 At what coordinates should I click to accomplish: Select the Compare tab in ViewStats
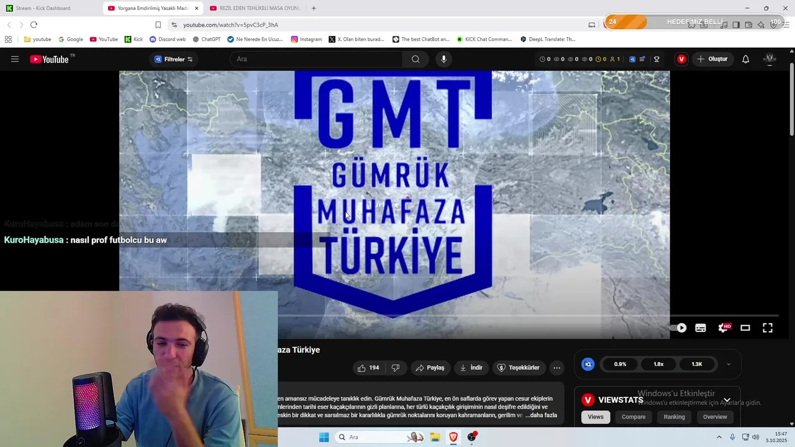tap(634, 417)
